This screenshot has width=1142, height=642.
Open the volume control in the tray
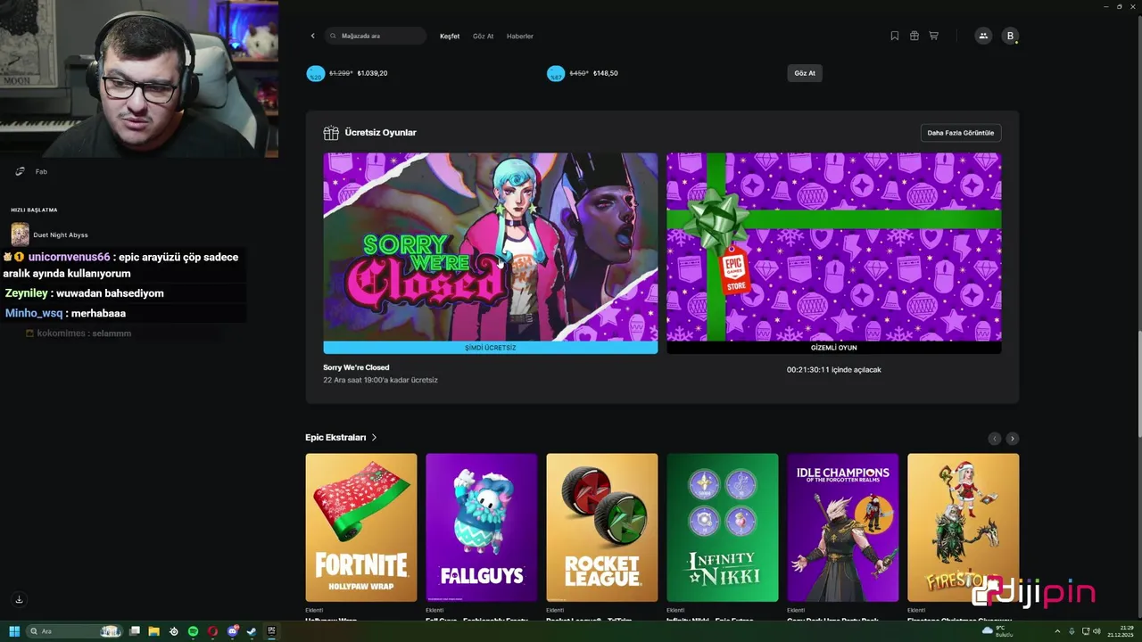click(1097, 631)
